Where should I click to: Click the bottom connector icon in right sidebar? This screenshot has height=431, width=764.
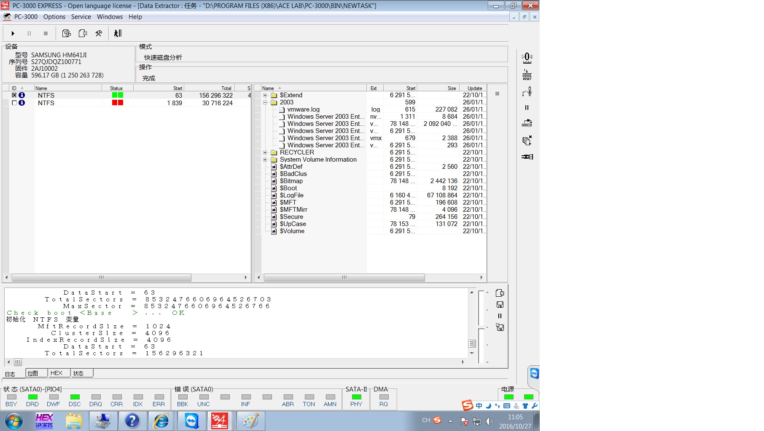coord(527,157)
